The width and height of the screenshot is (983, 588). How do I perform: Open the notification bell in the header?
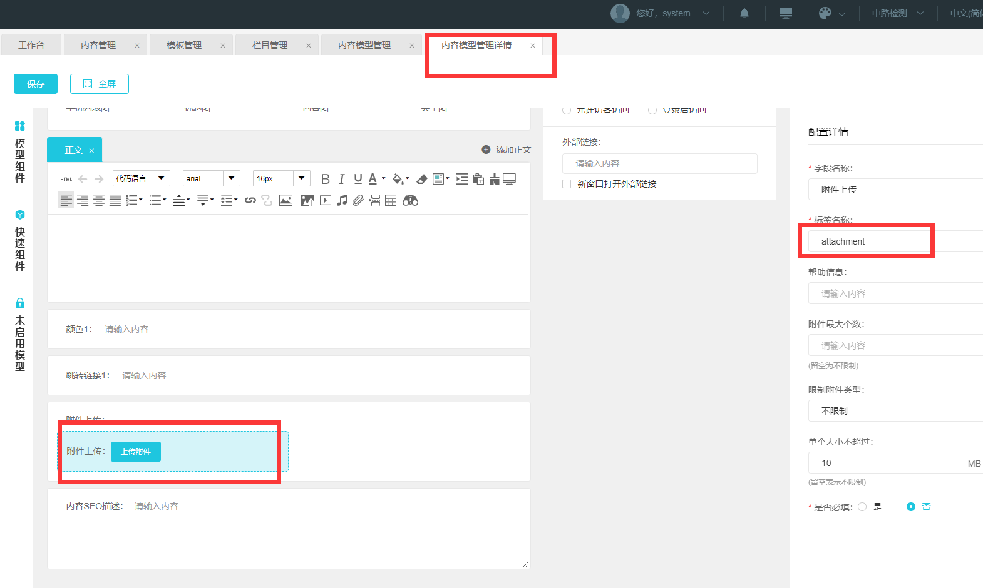tap(744, 13)
